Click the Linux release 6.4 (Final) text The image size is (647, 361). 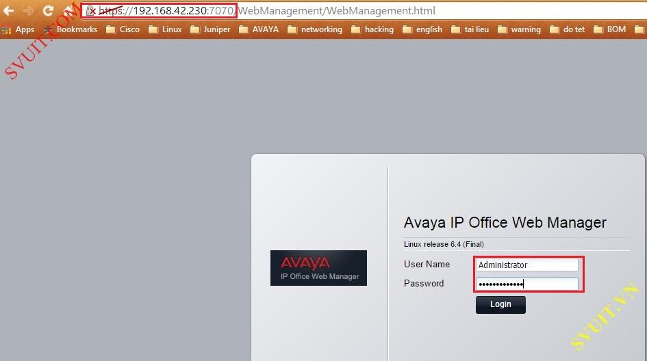[444, 244]
